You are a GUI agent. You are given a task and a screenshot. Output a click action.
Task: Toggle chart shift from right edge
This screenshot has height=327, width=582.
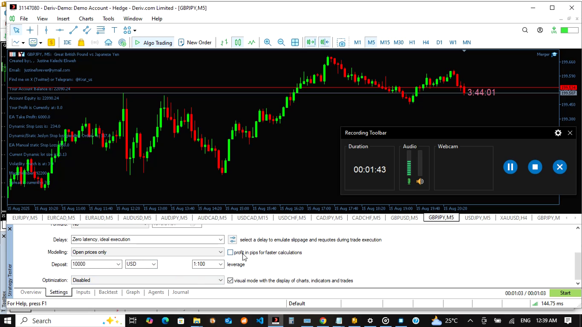pos(325,43)
